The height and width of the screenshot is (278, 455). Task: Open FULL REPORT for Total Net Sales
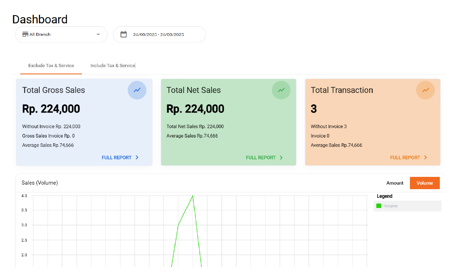point(261,158)
